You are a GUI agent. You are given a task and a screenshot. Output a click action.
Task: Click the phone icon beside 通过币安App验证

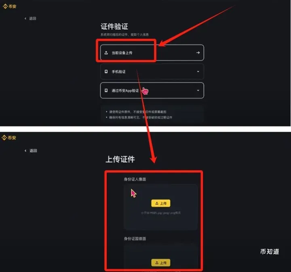[106, 91]
